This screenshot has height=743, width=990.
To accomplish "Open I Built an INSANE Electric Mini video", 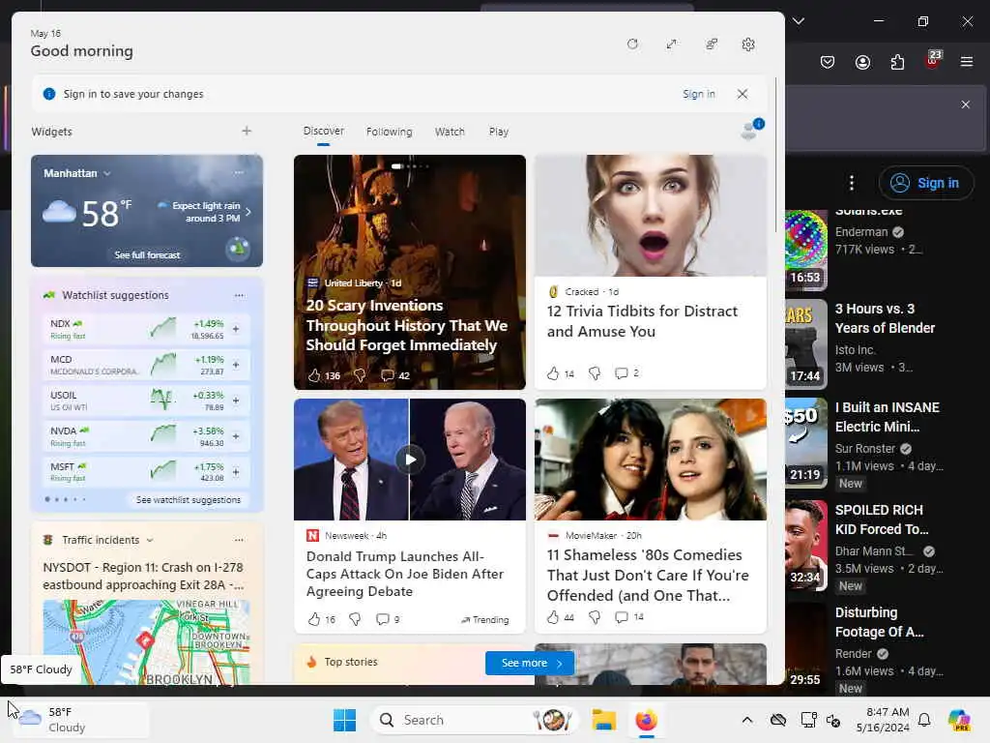I will pos(888,417).
